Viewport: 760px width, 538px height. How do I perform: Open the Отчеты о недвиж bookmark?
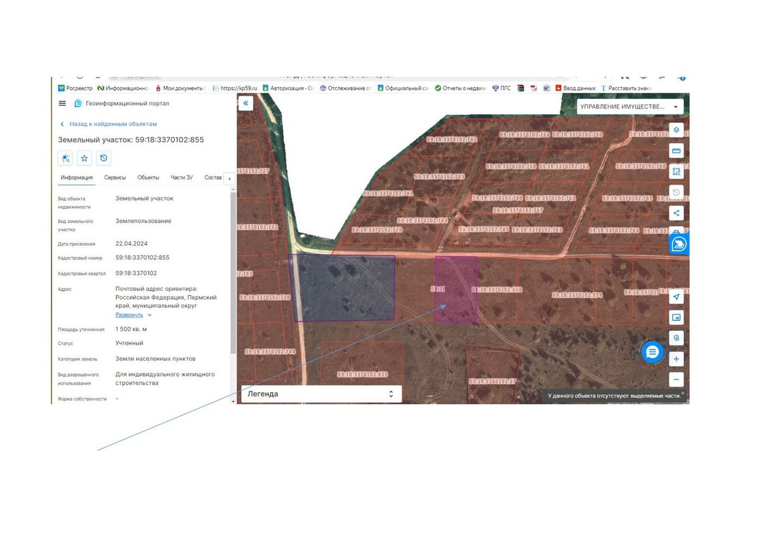pyautogui.click(x=460, y=88)
